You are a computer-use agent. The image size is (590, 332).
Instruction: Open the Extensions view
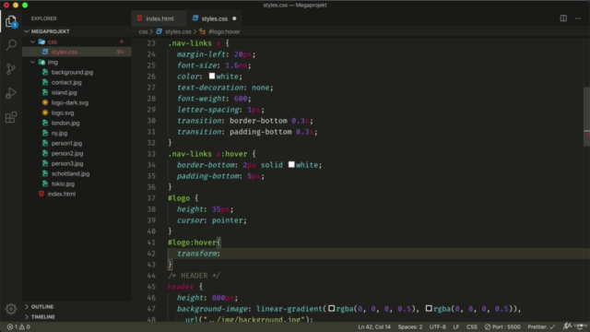[11, 117]
